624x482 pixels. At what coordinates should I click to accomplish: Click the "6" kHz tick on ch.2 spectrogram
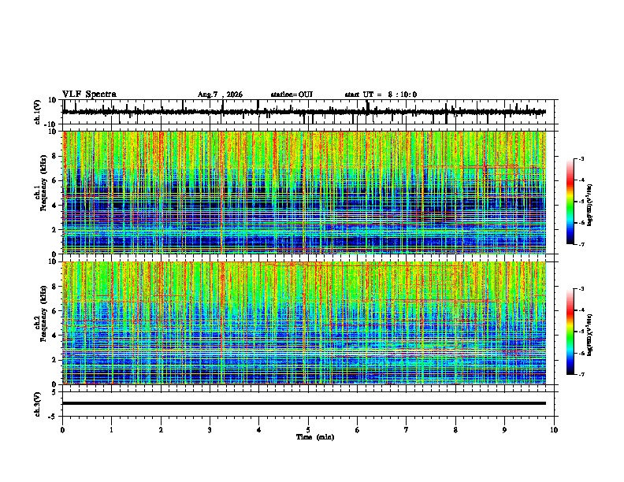pyautogui.click(x=55, y=311)
